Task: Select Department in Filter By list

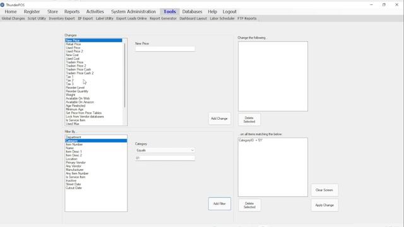Action: [x=73, y=137]
